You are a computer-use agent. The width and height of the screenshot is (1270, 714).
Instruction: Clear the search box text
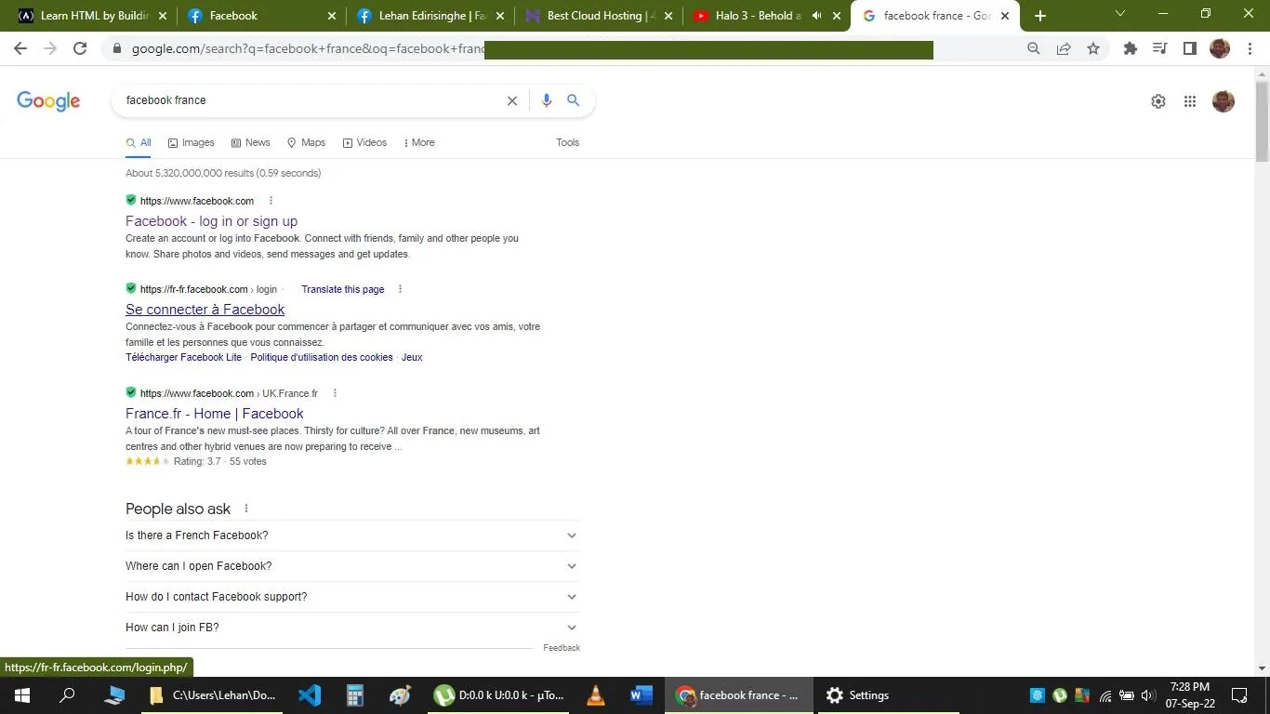(511, 100)
